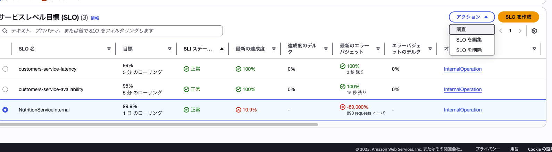Sort by SLO 名 column arrow

tap(109, 49)
